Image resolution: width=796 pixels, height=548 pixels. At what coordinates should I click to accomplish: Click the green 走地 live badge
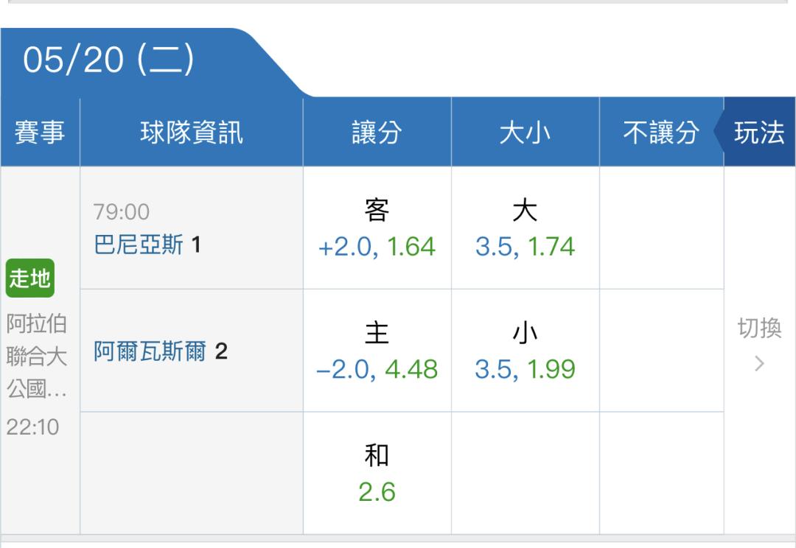pos(30,278)
